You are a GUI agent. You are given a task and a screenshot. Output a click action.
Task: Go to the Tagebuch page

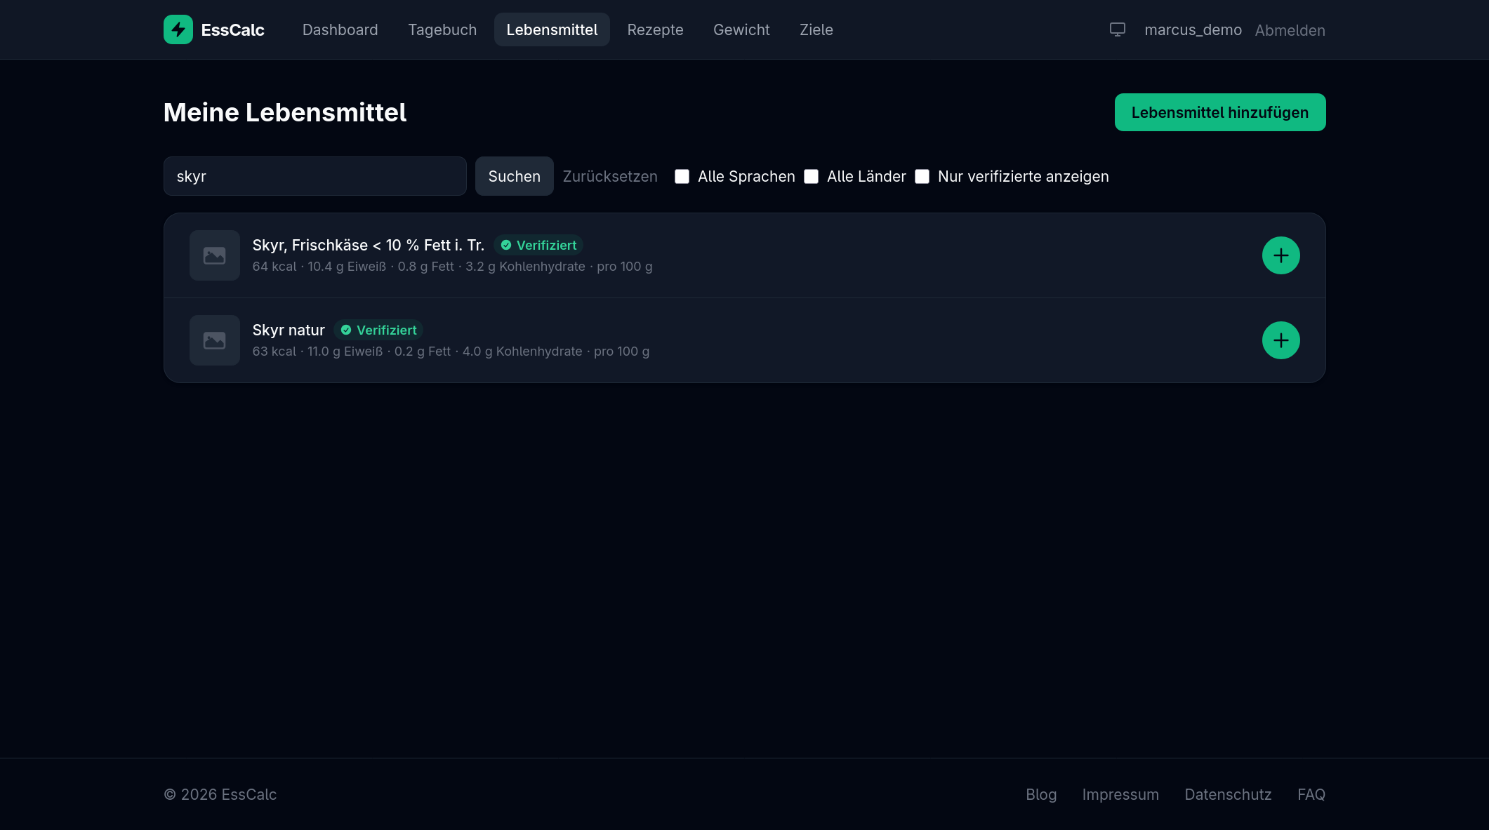pos(442,29)
